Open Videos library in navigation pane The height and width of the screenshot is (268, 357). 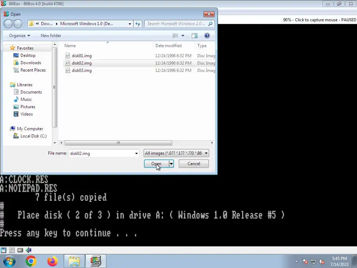(x=26, y=114)
